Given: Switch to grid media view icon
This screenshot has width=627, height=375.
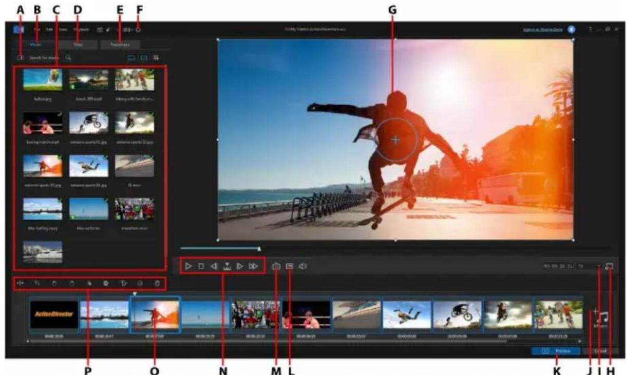Looking at the screenshot, I should click(x=156, y=58).
